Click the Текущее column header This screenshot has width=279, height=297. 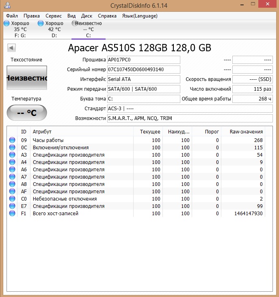tap(148, 132)
